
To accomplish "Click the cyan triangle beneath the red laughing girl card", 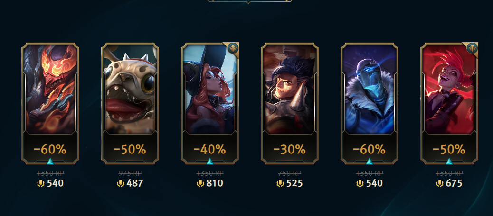I will point(449,162).
